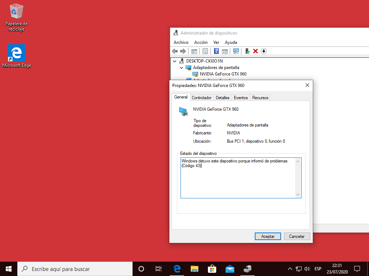
Task: Click the NVIDIA GeForce GTX 960 dialog's device icon
Action: tap(183, 111)
